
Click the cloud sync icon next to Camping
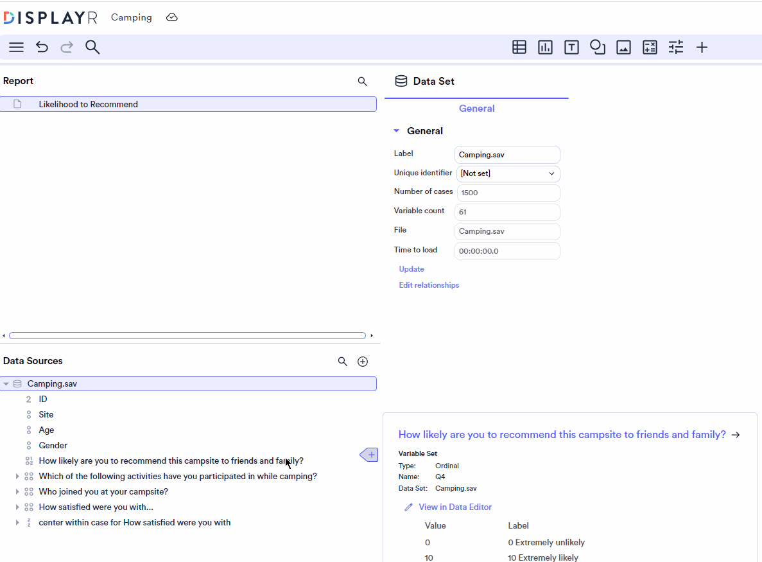click(171, 17)
